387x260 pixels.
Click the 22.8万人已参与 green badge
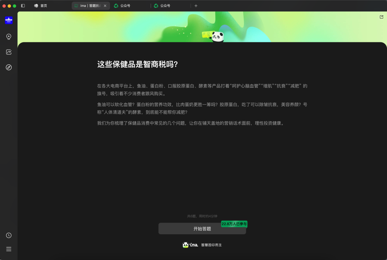coord(234,224)
